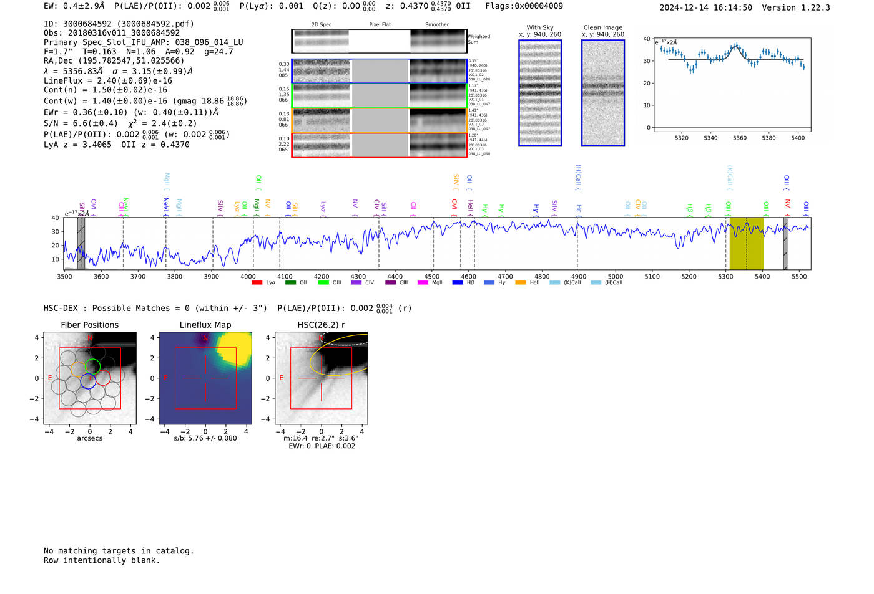The width and height of the screenshot is (874, 594).
Task: Open the With Sky image
Action: coord(540,93)
